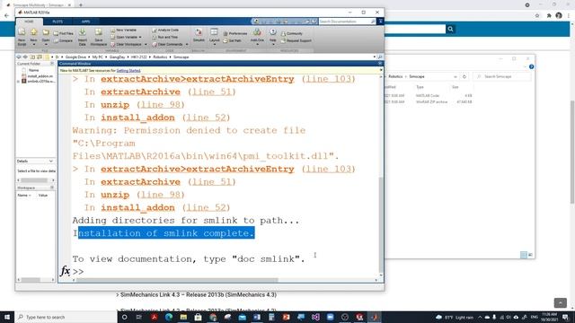Viewport: 575px width, 323px height.
Task: Click the Search Simscape field in File Explorer
Action: click(x=501, y=76)
